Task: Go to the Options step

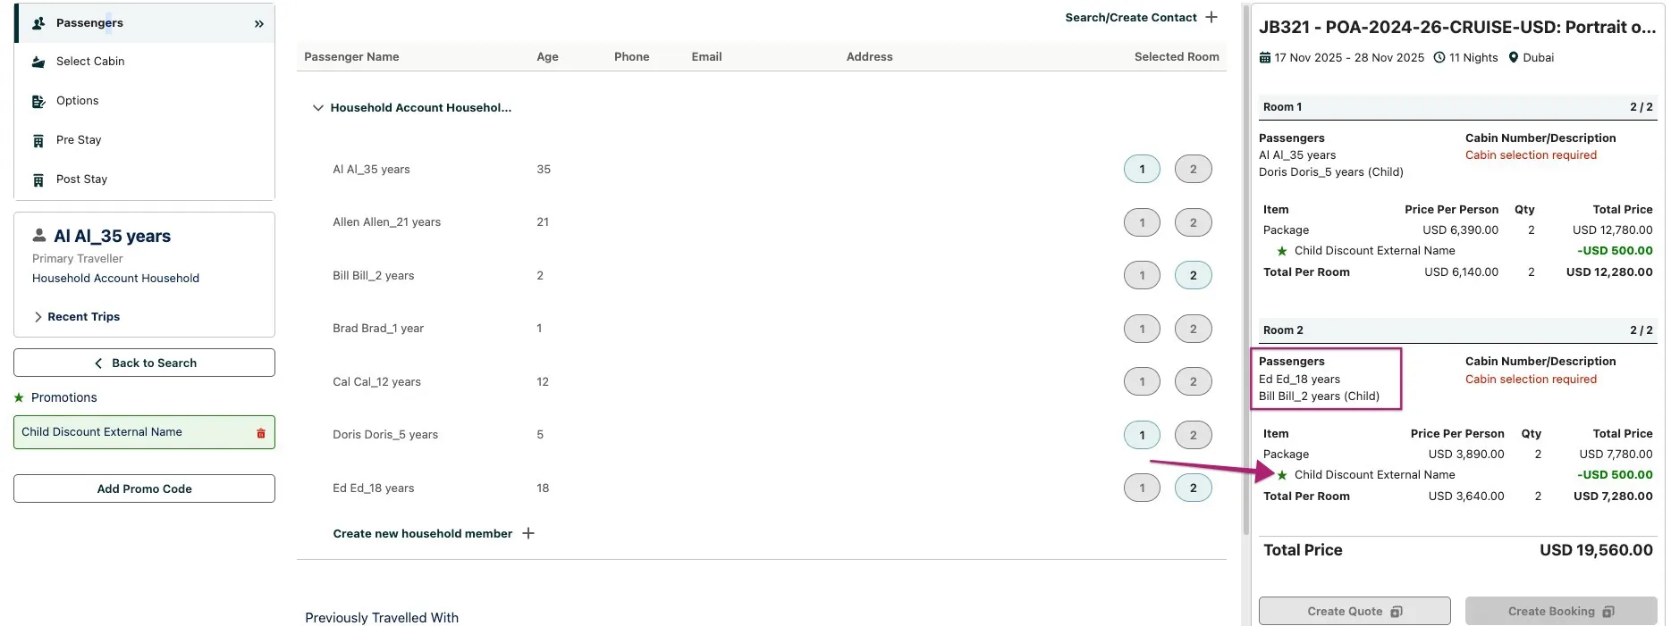Action: 78,101
